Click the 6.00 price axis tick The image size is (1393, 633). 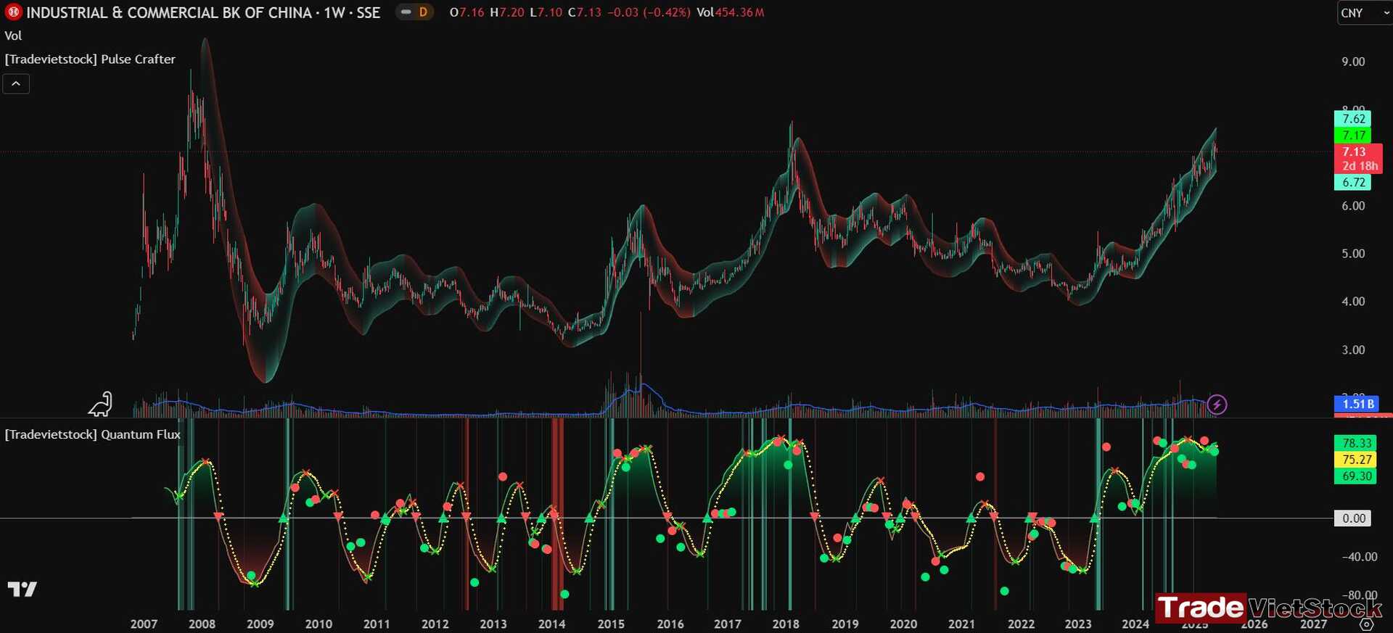click(x=1353, y=206)
